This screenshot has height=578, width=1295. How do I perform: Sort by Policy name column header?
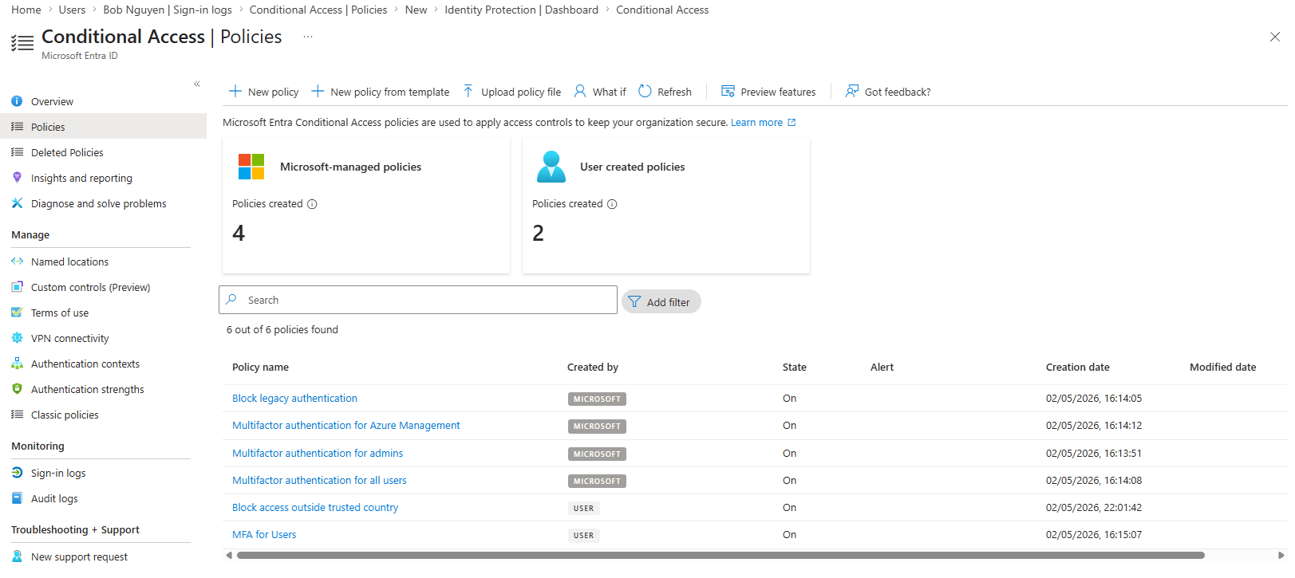[x=260, y=367]
